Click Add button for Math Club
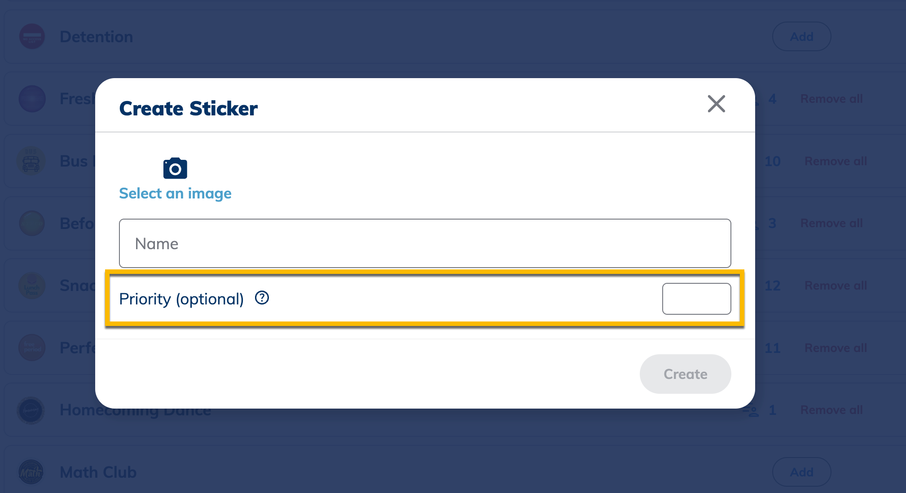 point(801,472)
